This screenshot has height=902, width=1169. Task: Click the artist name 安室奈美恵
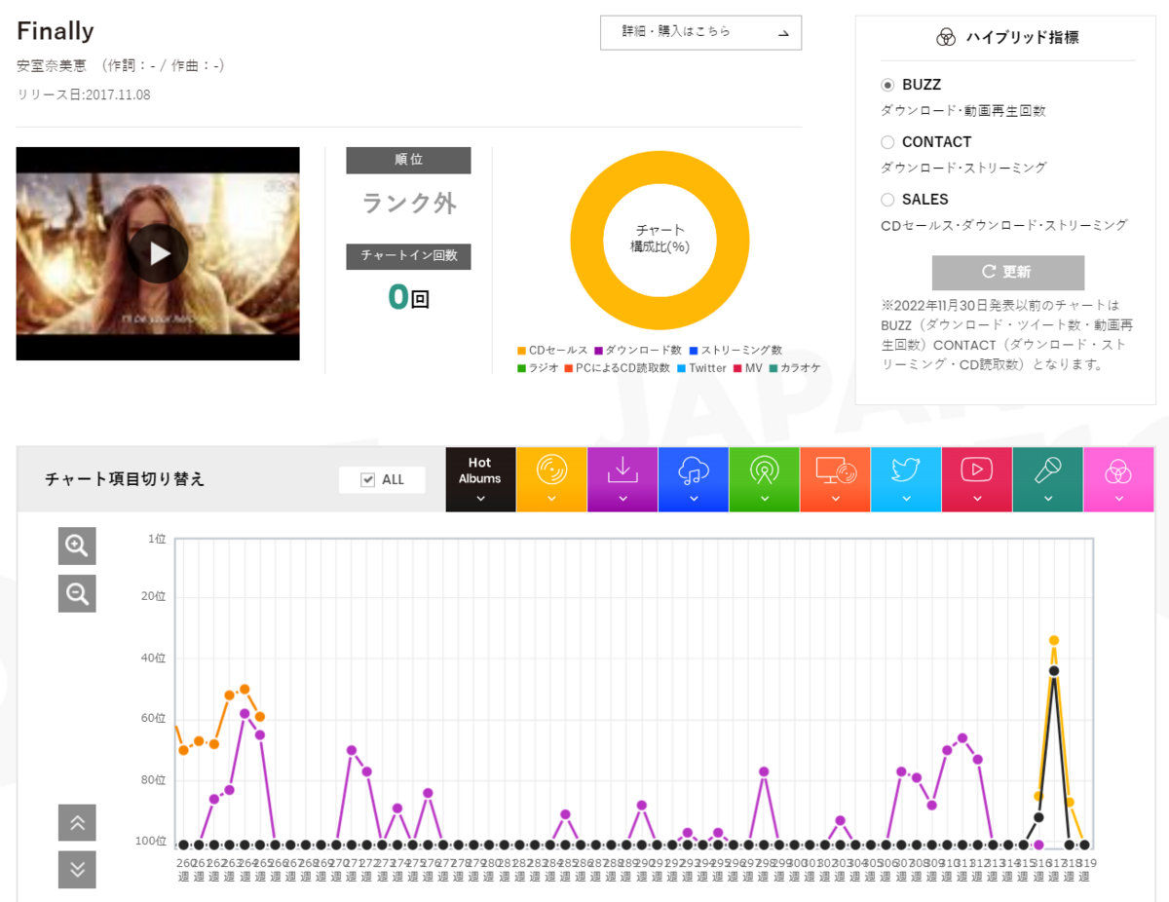point(52,65)
